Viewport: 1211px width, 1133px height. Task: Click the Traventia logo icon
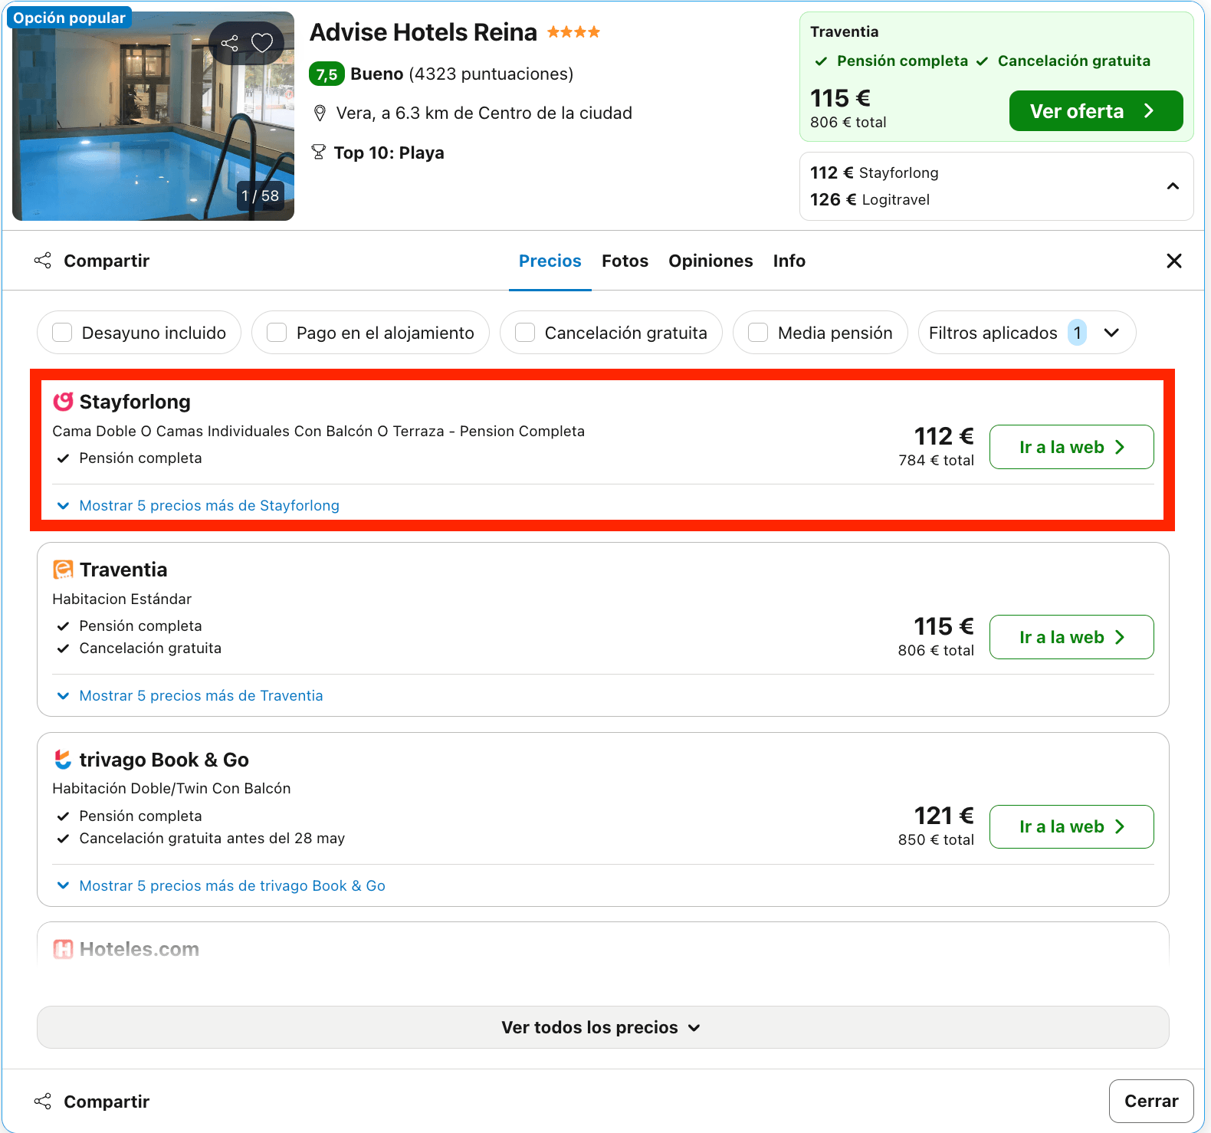tap(63, 570)
